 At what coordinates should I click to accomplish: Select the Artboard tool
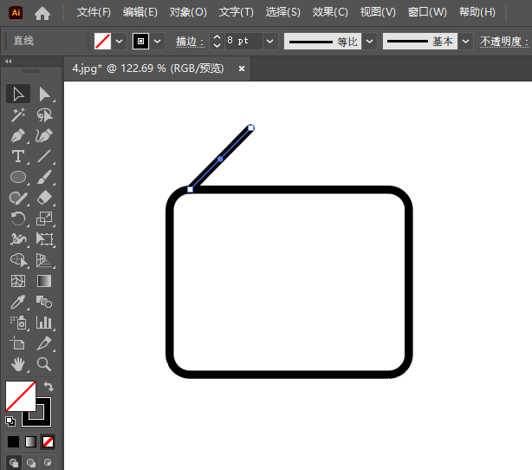point(17,343)
